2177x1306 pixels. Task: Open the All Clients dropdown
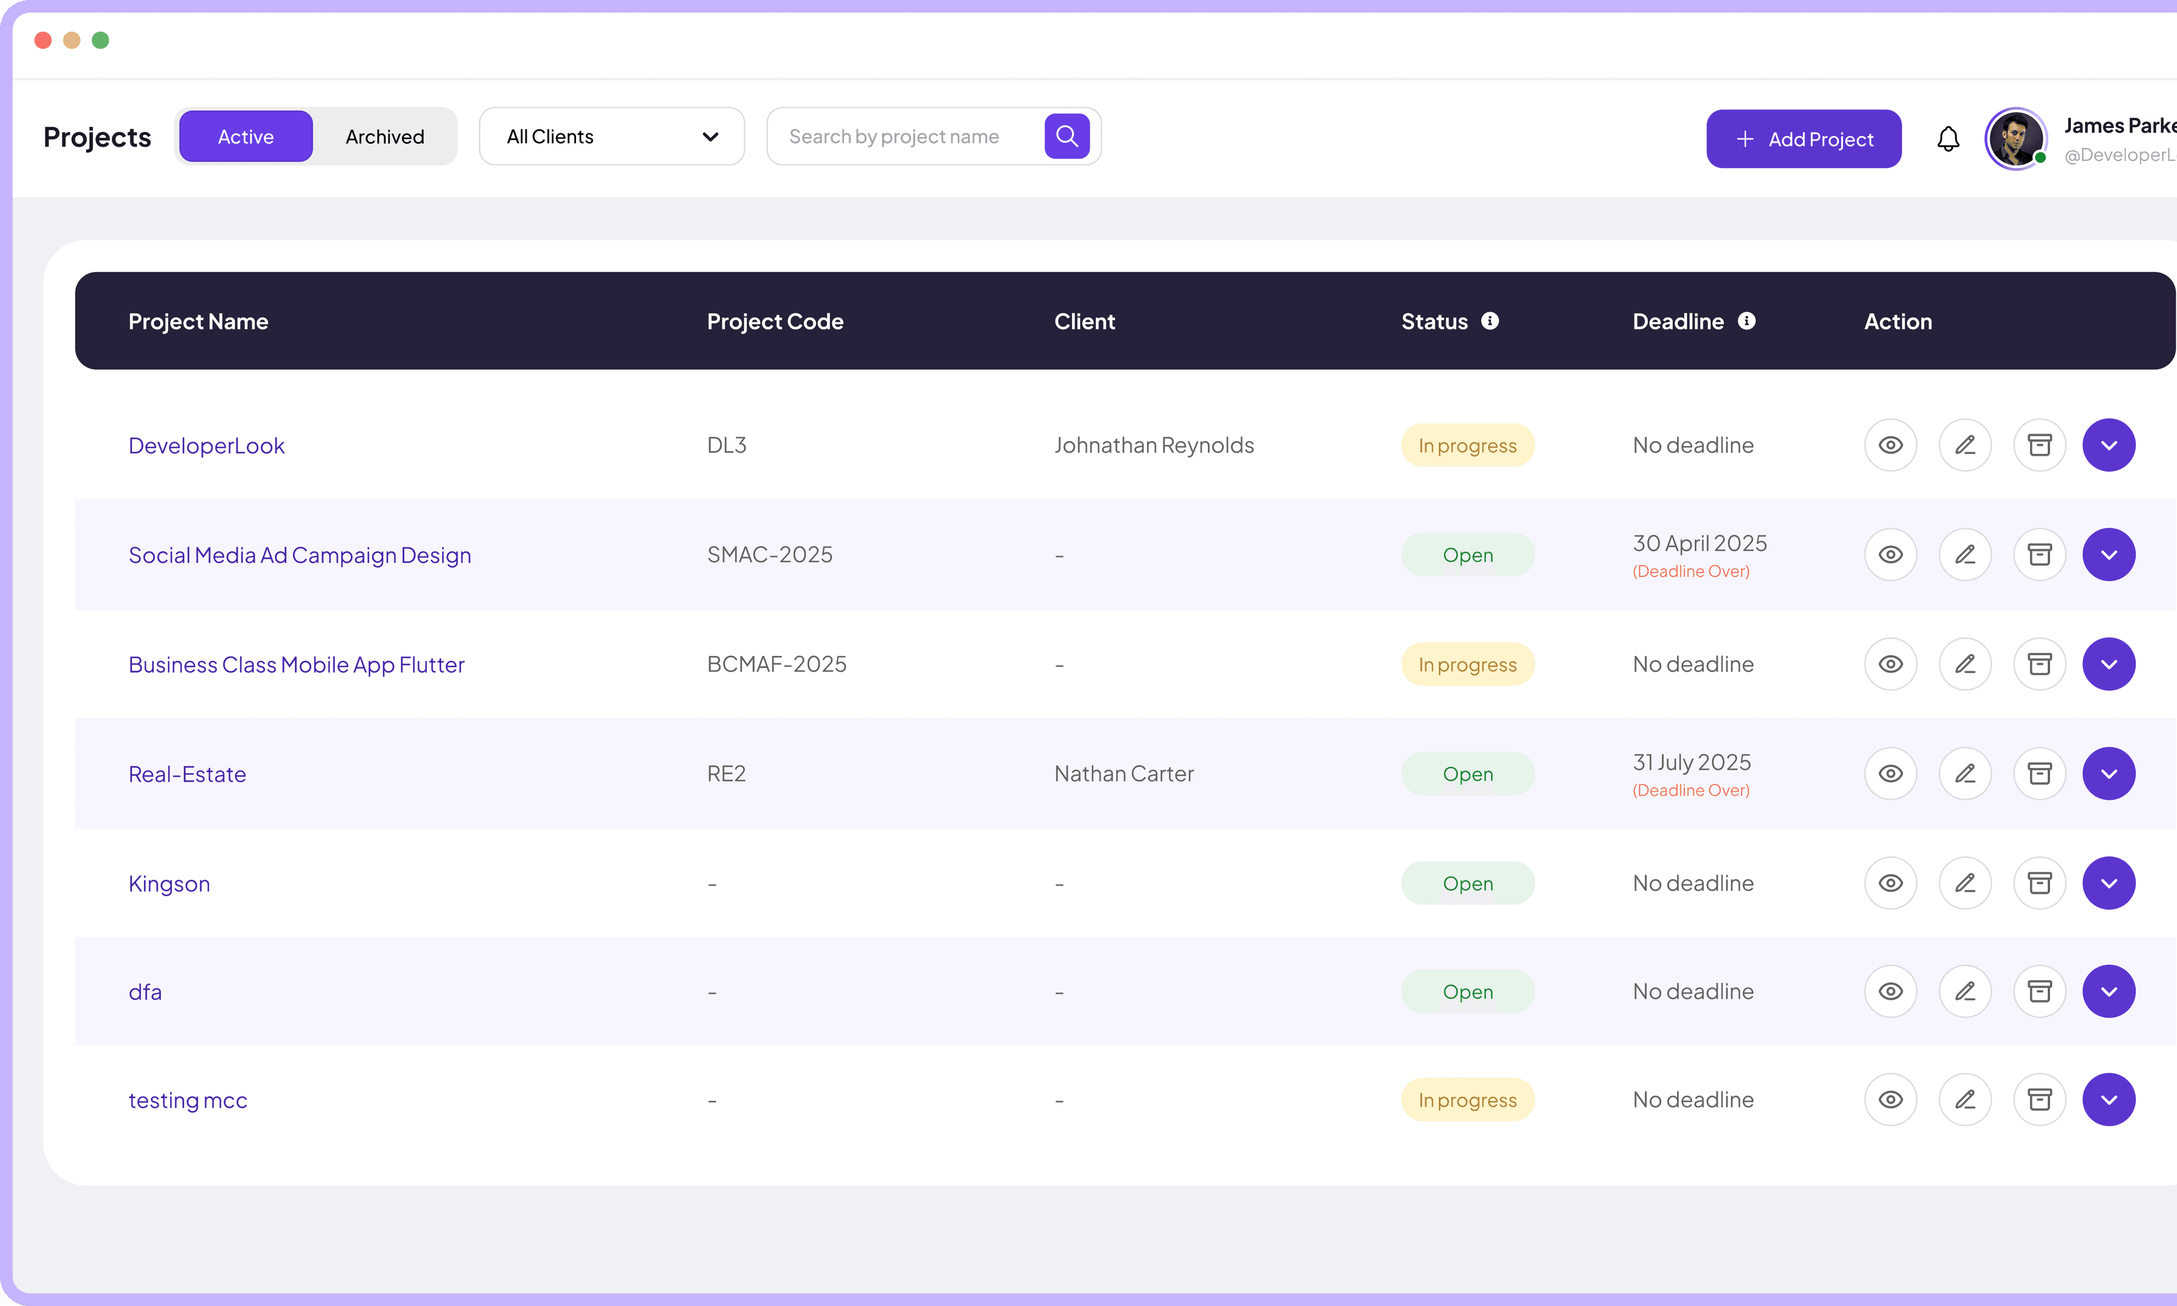click(x=611, y=135)
